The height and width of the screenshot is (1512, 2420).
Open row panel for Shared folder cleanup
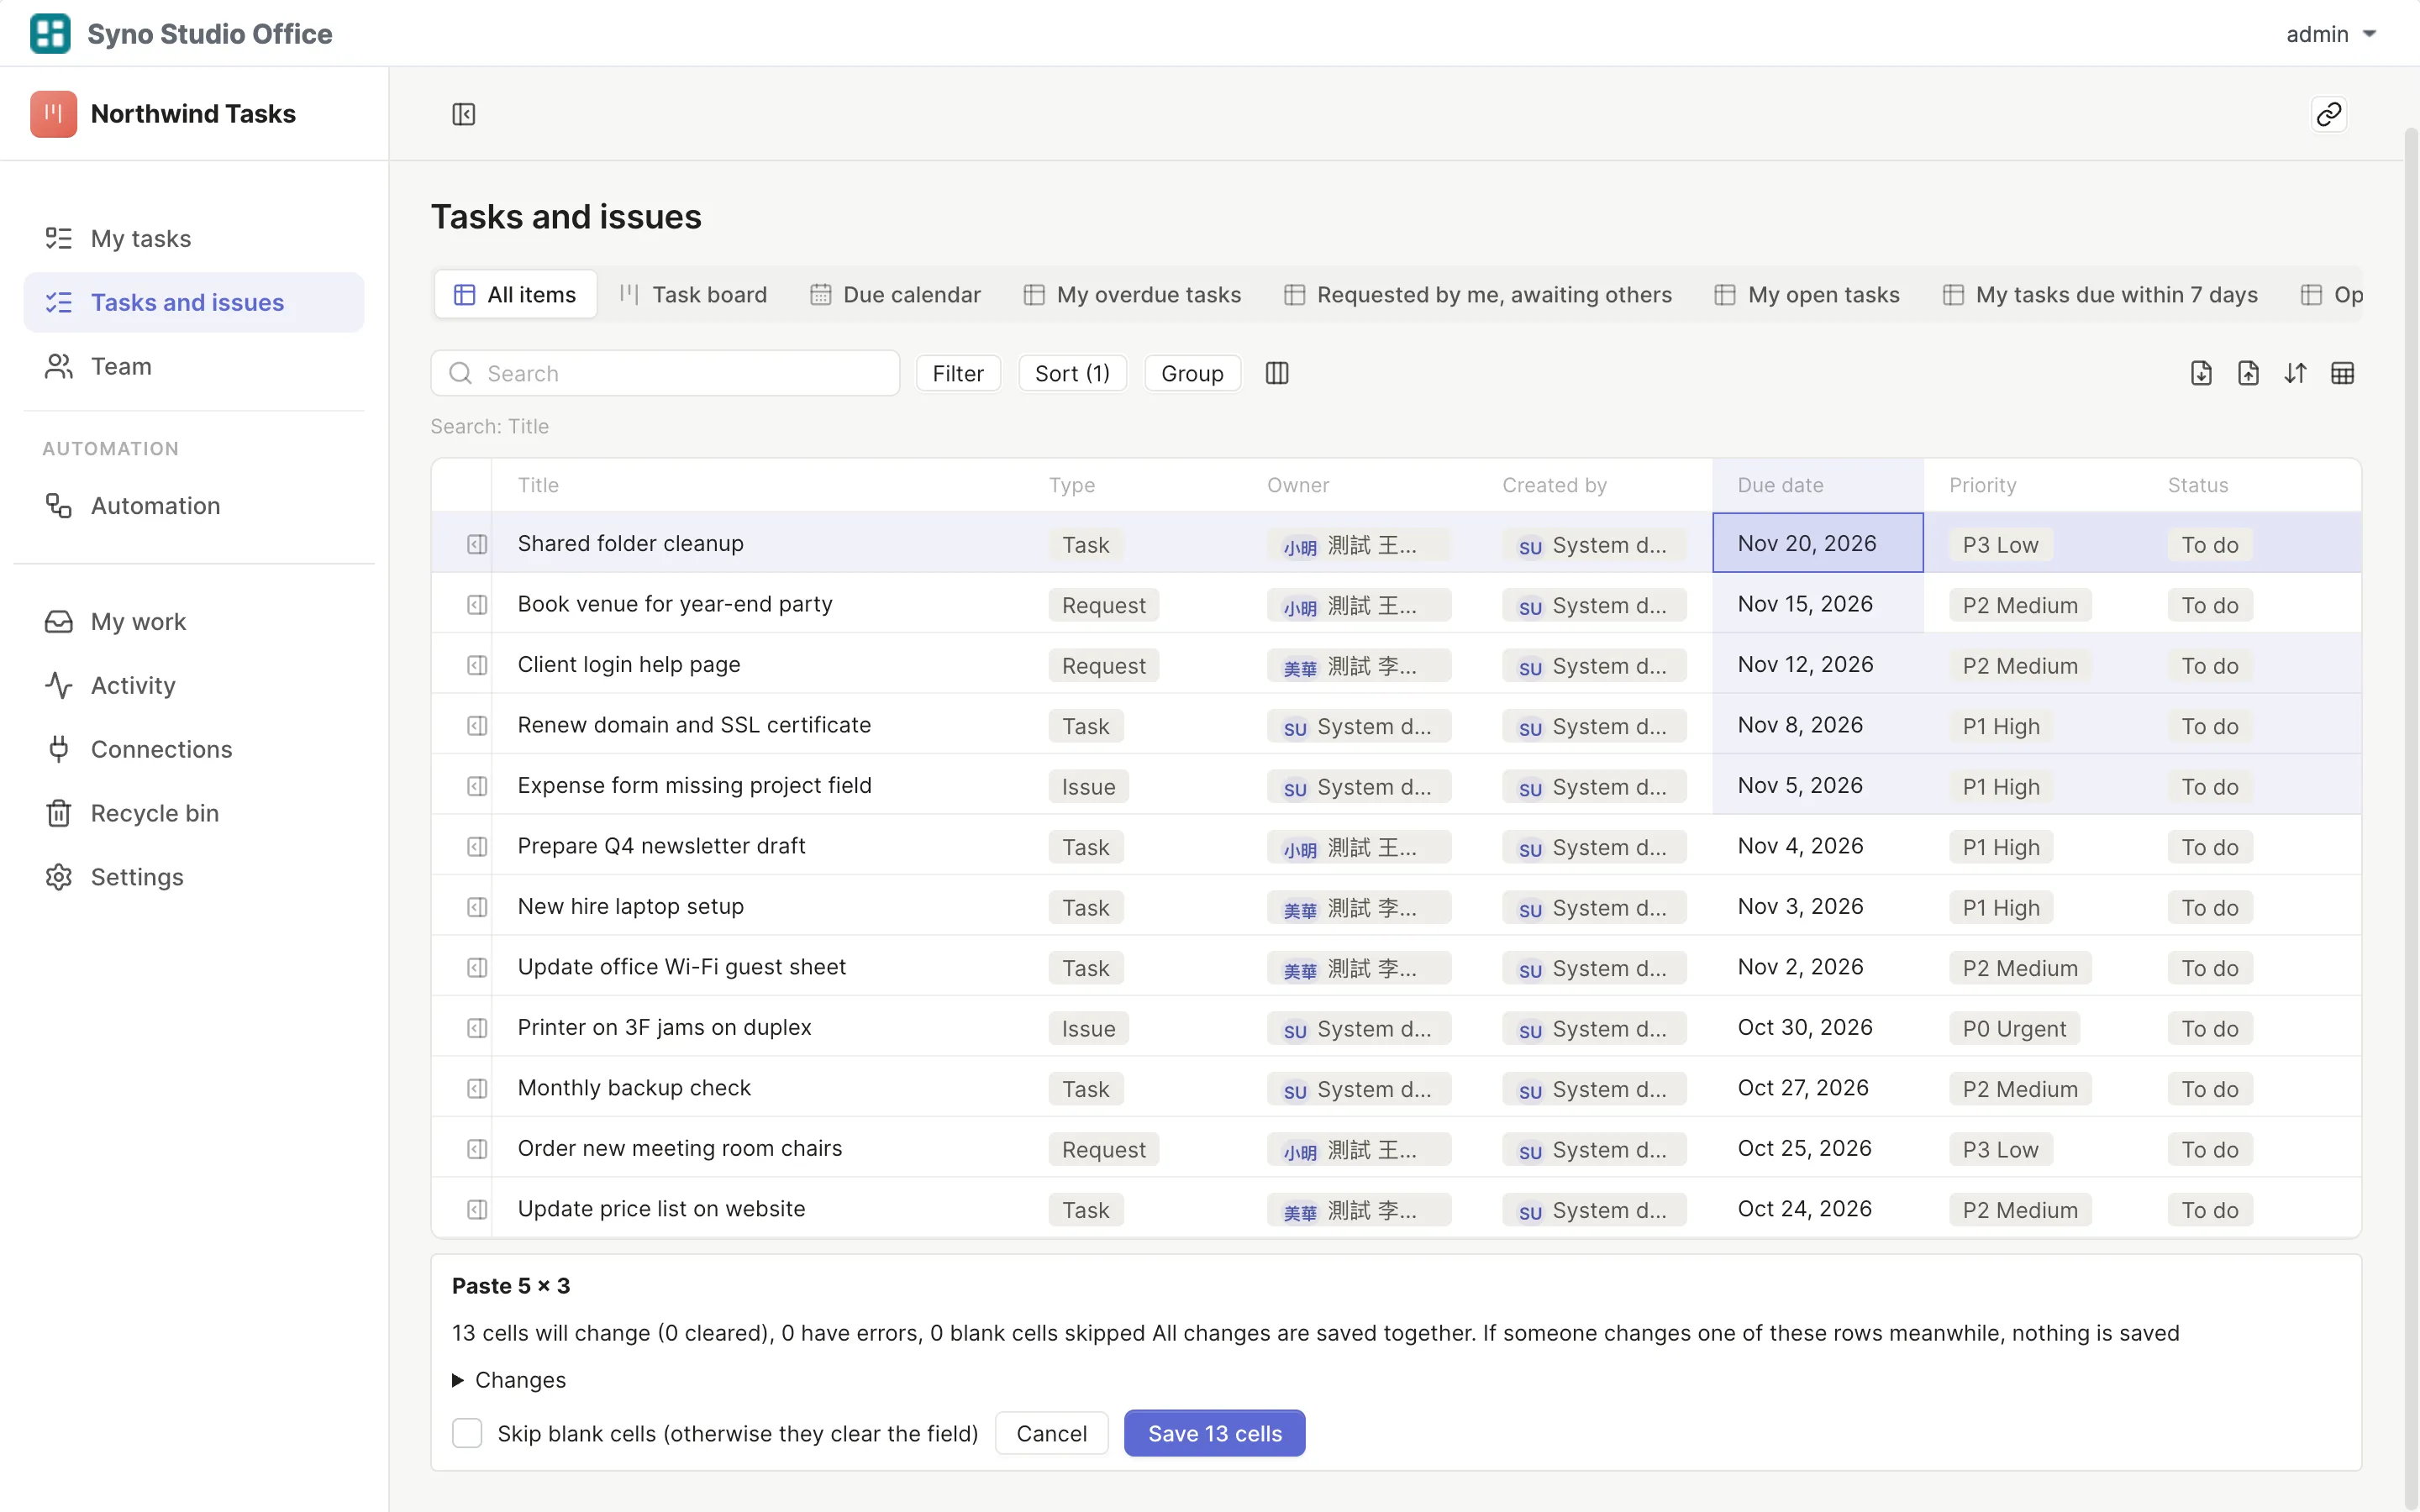pos(477,544)
